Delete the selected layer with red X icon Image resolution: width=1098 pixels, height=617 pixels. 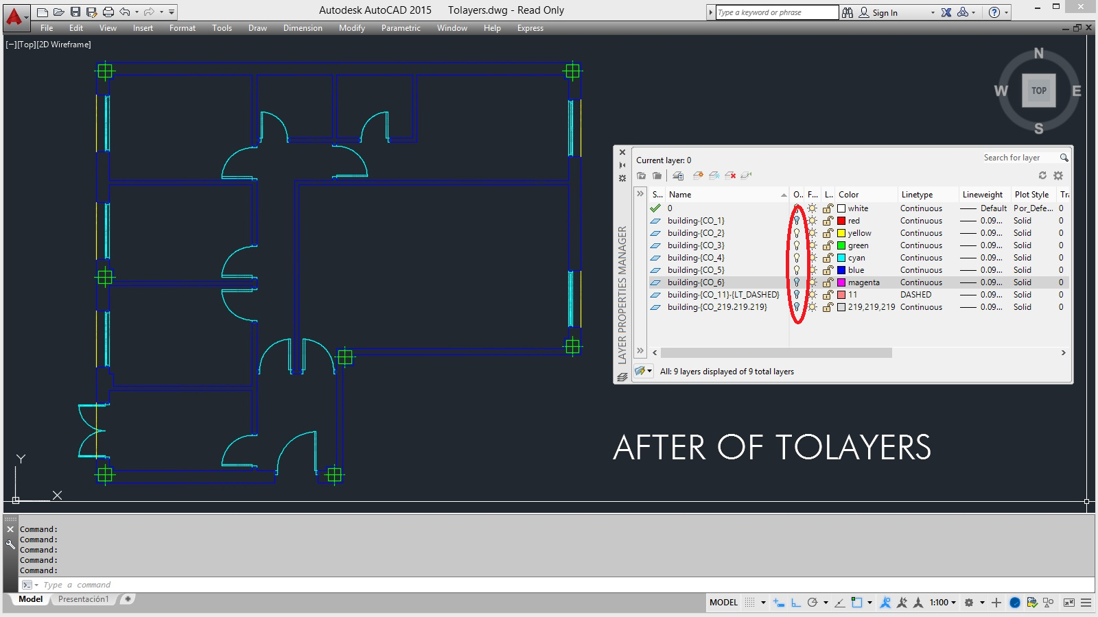tap(731, 176)
